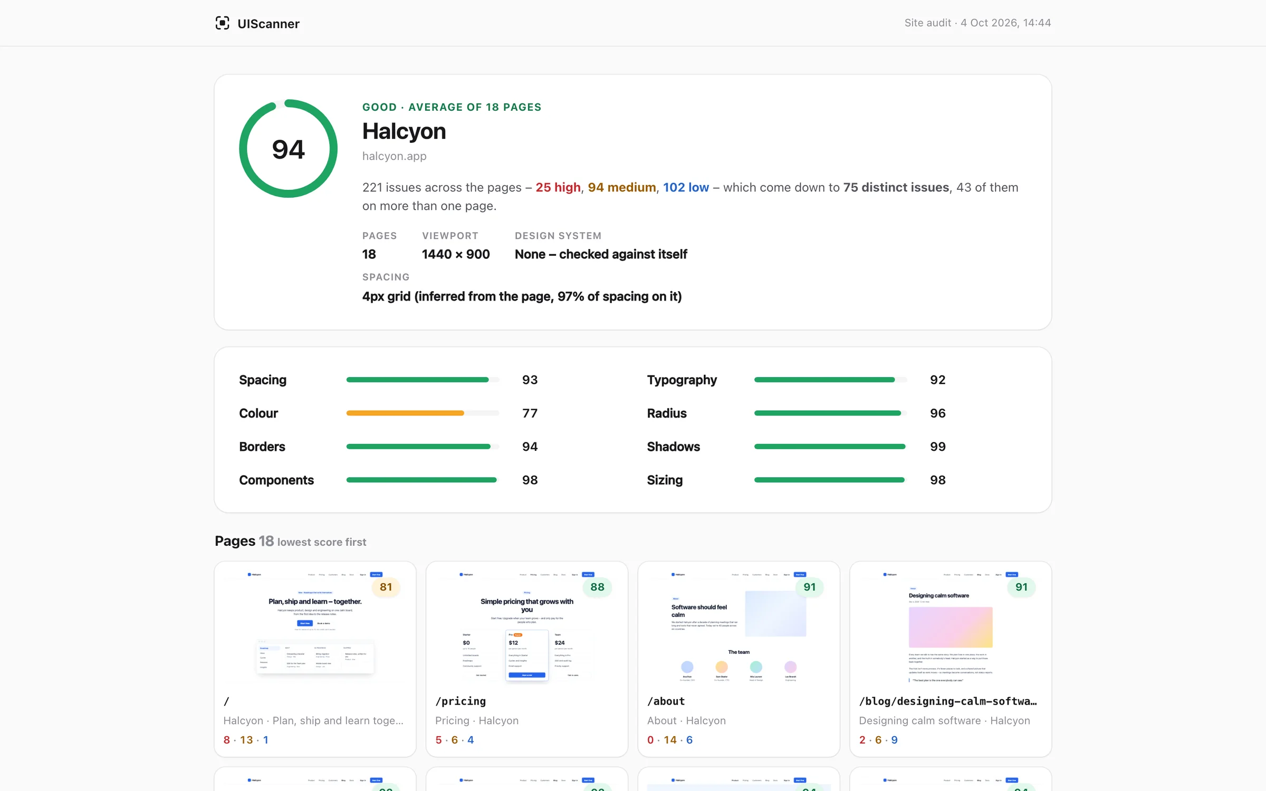
Task: Click the 'lowest score first' sort label
Action: [x=321, y=542]
